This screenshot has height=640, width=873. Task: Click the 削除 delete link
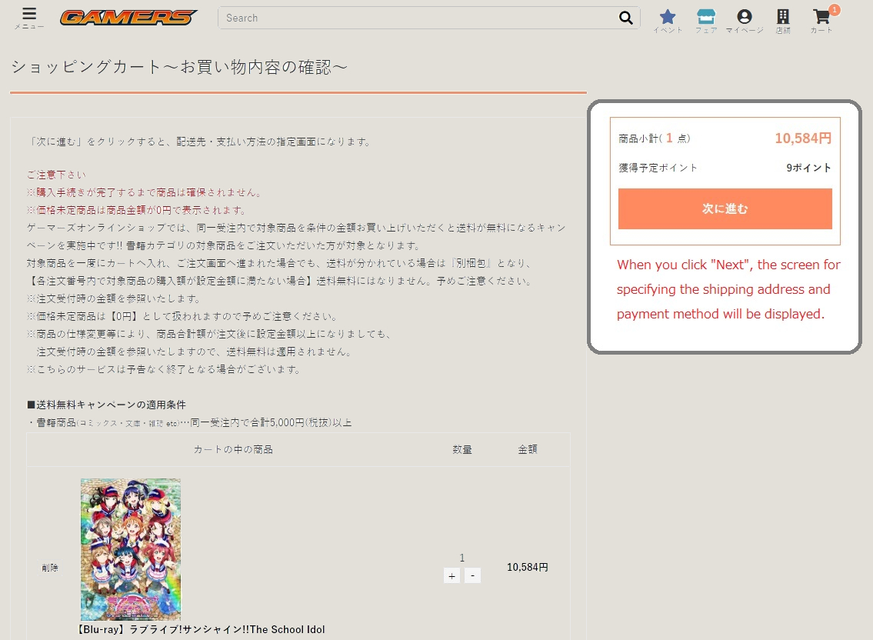click(x=49, y=568)
